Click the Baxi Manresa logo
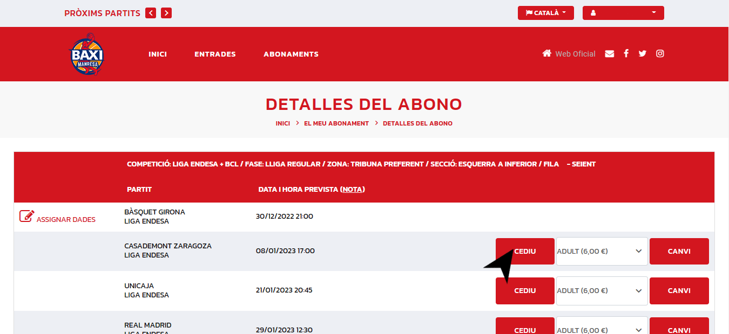Viewport: 729px width, 334px height. (86, 54)
